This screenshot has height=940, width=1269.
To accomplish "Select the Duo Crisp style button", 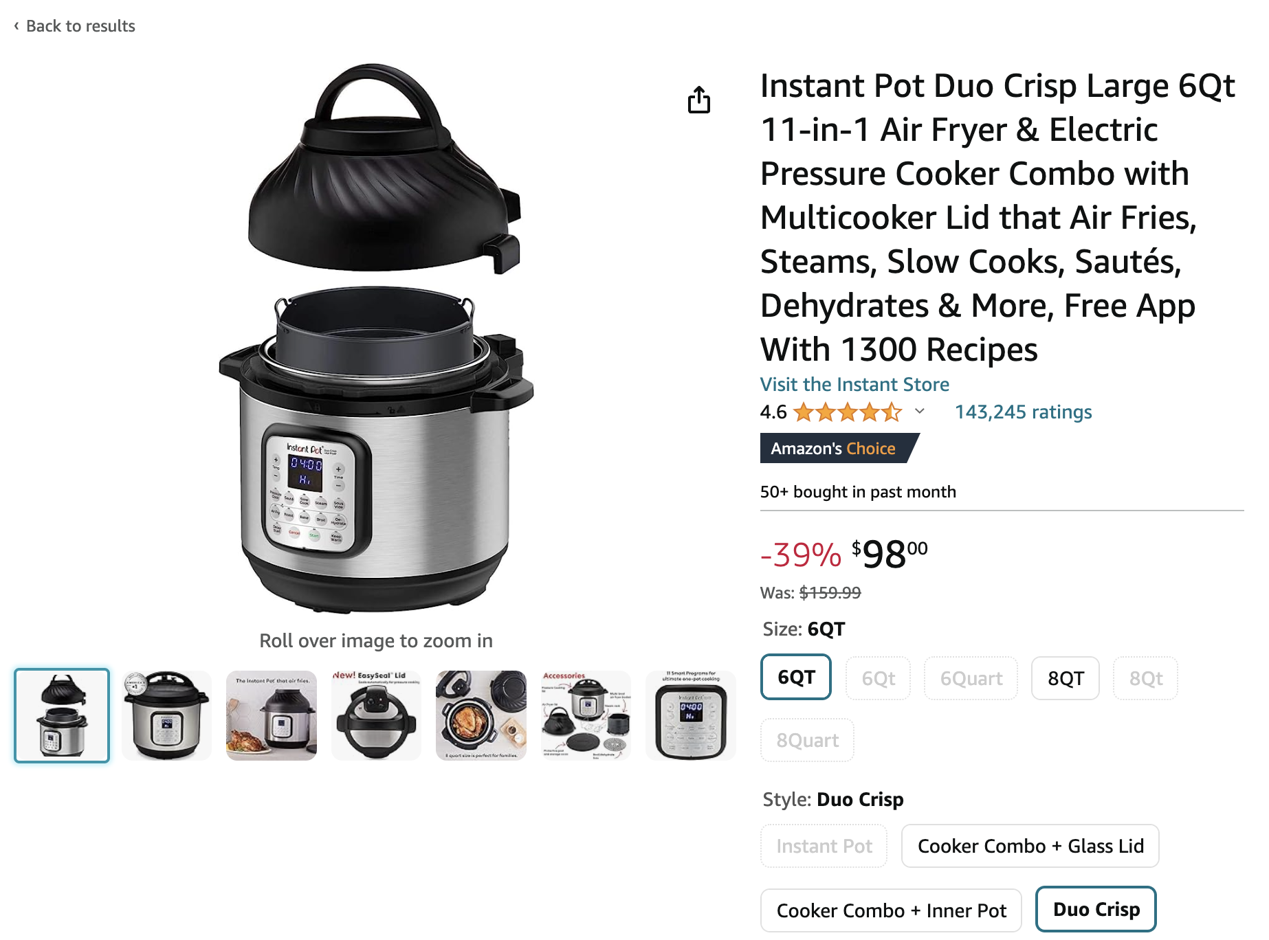I will (x=1096, y=909).
